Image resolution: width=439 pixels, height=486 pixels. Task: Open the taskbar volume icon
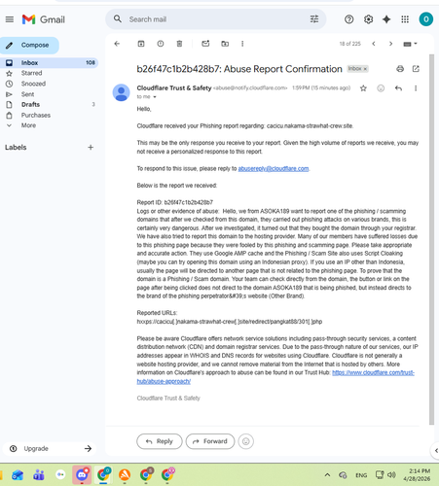pos(391,475)
